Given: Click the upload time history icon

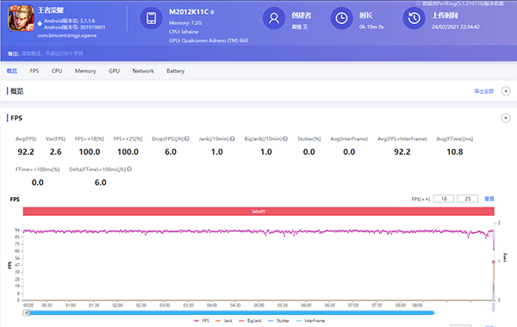Looking at the screenshot, I should click(414, 18).
